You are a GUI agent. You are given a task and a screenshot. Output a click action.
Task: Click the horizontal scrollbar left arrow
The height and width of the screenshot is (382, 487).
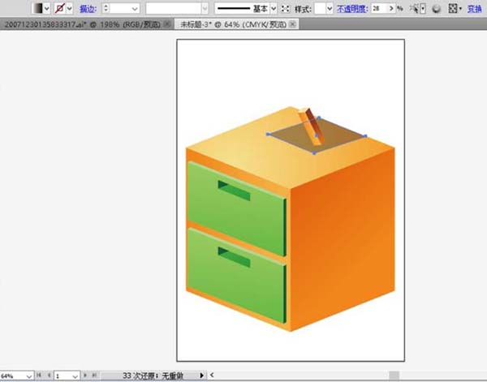pyautogui.click(x=212, y=376)
